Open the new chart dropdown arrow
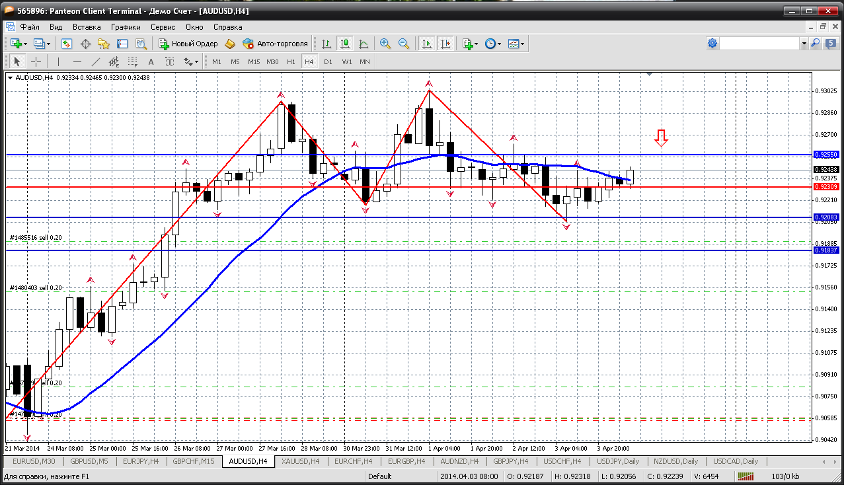This screenshot has width=844, height=485. tap(24, 44)
